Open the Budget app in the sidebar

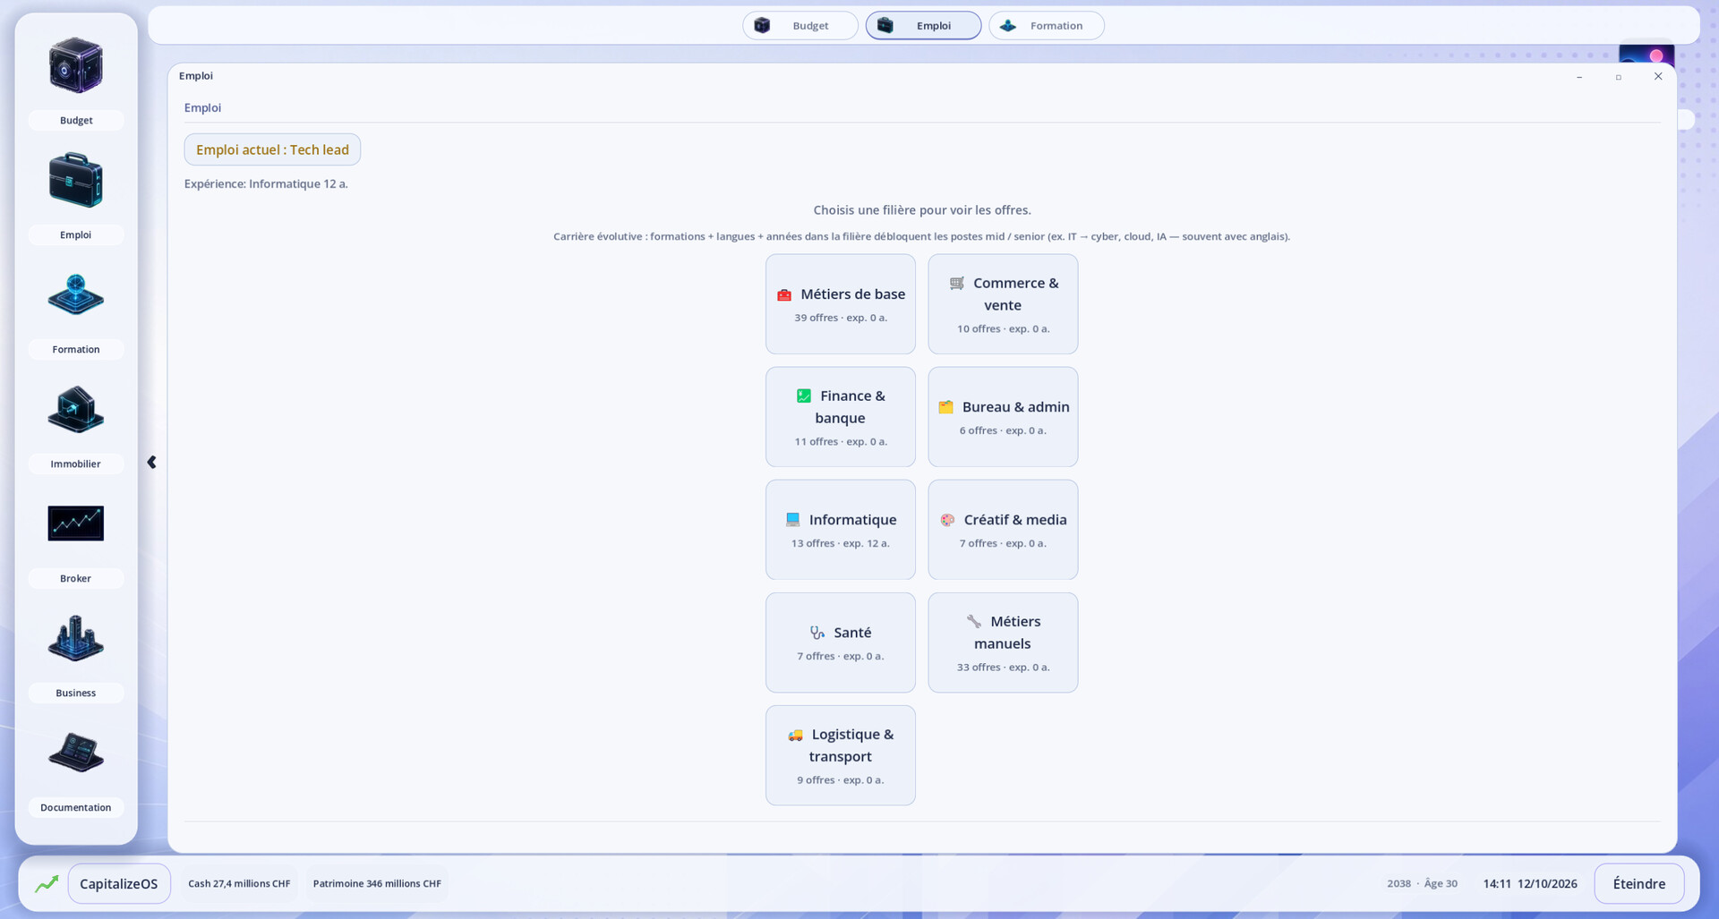click(76, 81)
